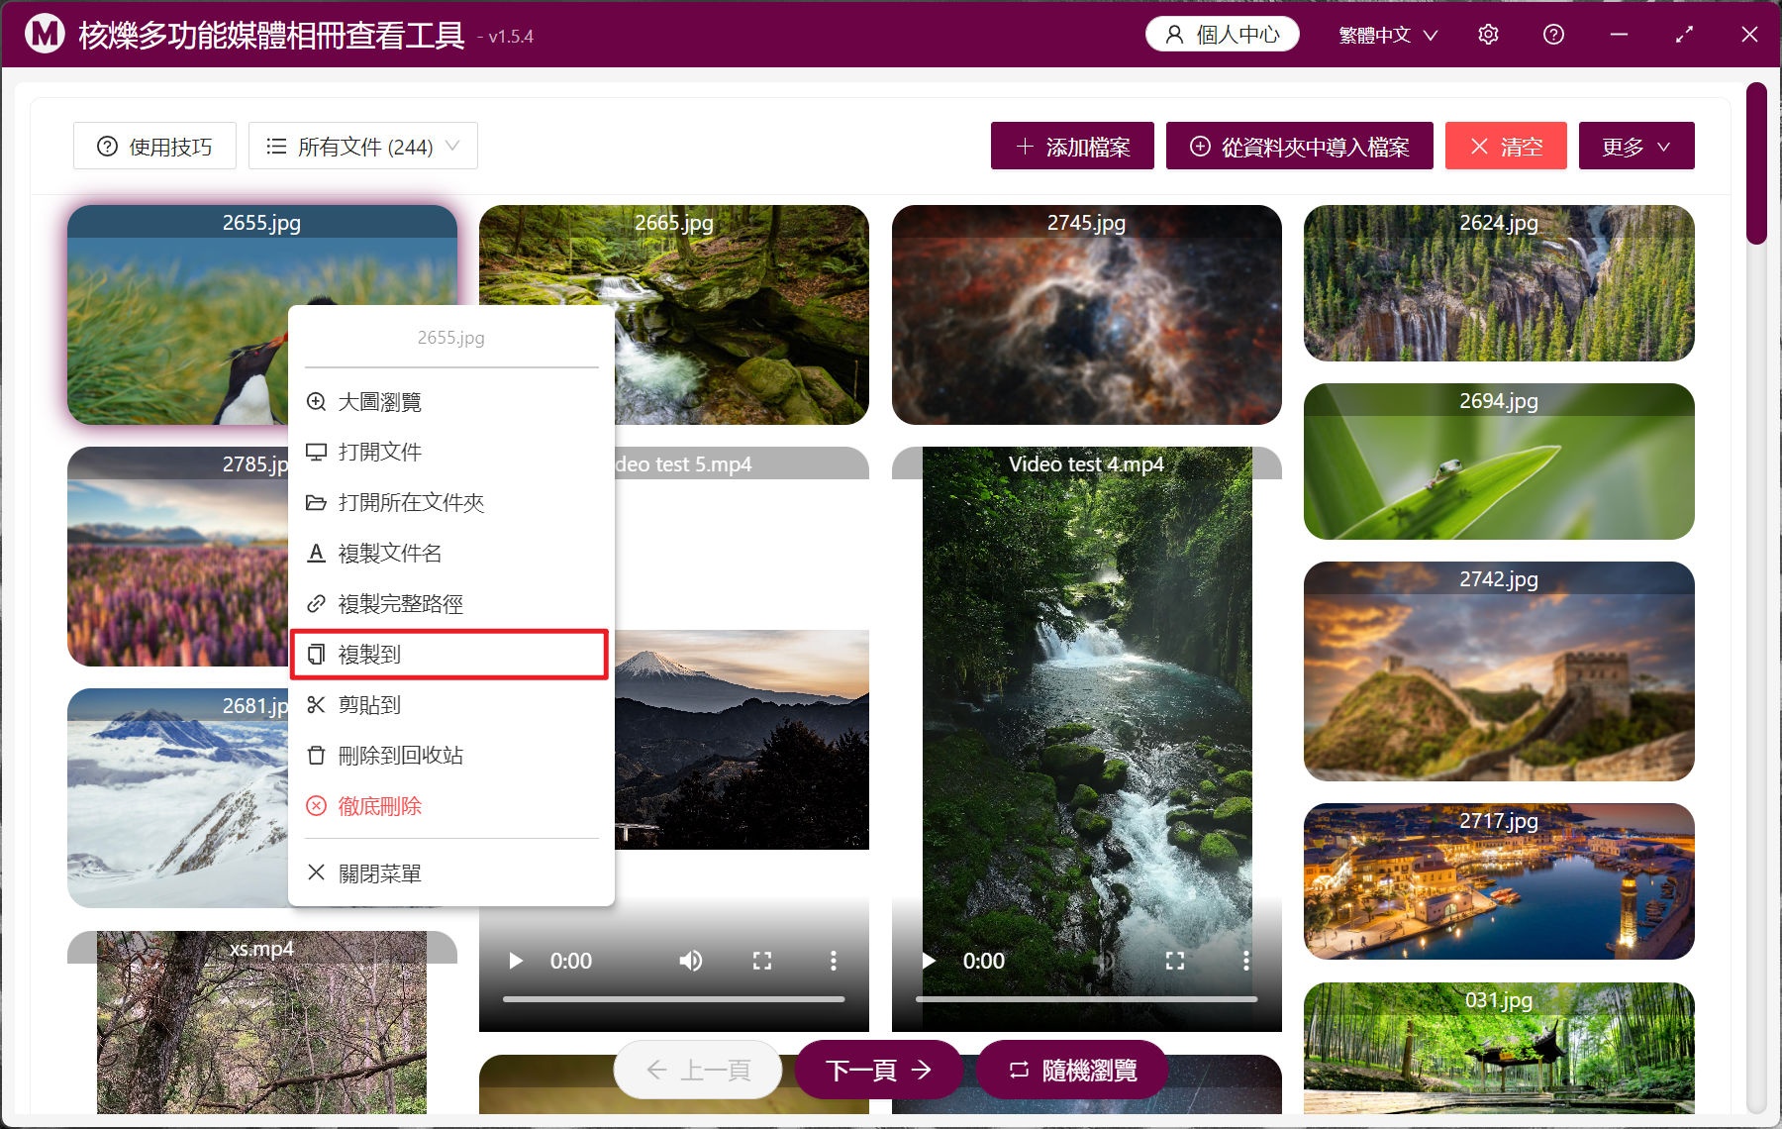
Task: Click the monitor icon beside 打開文件
Action: [316, 452]
